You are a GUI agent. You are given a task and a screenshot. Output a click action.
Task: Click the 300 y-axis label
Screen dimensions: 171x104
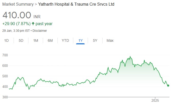coord(5,97)
